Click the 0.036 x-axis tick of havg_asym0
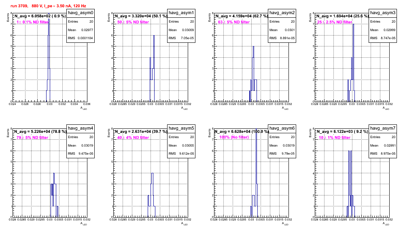This screenshot has width=403, height=231. point(87,104)
